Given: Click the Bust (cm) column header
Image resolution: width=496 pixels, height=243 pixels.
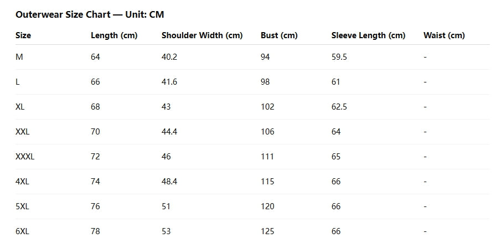Looking at the screenshot, I should point(279,35).
